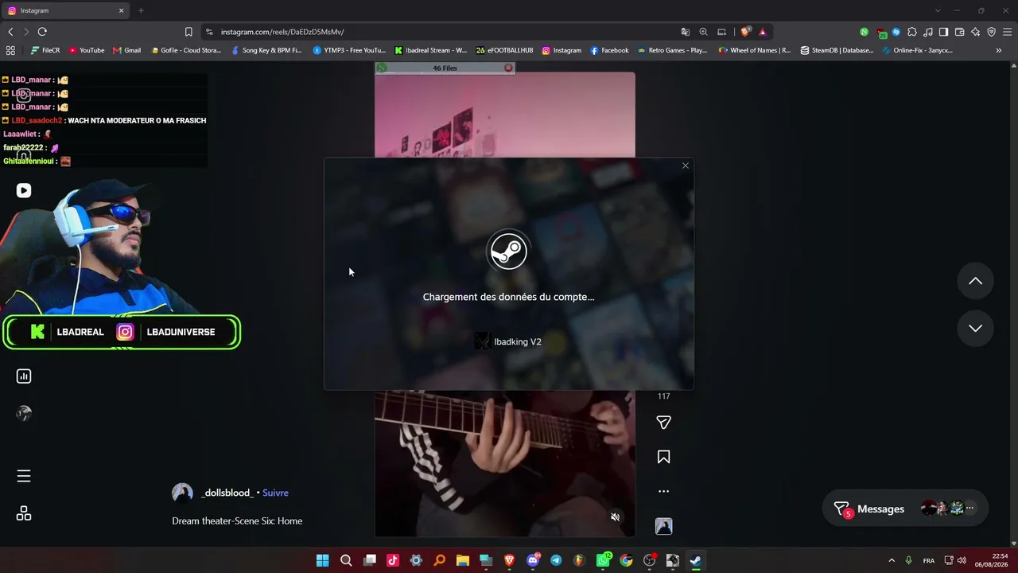Image resolution: width=1018 pixels, height=573 pixels.
Task: Follow _dollsblood_ via the Suivre link
Action: pyautogui.click(x=275, y=493)
